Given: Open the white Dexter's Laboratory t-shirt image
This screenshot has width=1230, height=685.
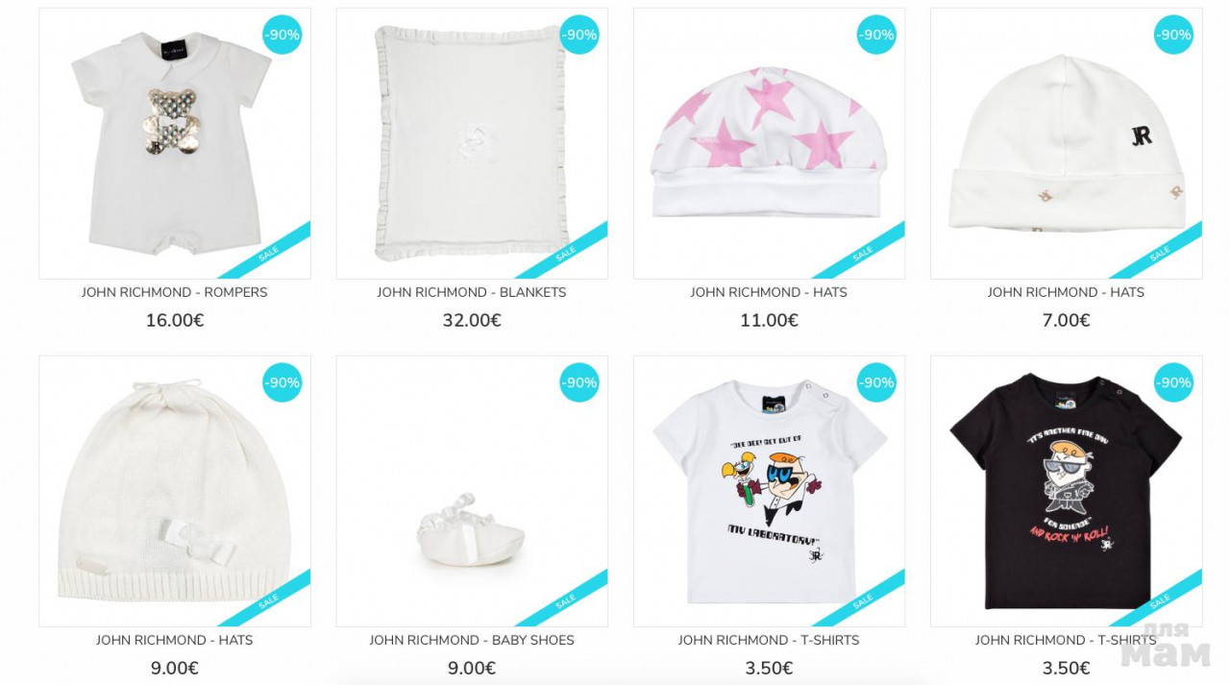Looking at the screenshot, I should (x=769, y=492).
